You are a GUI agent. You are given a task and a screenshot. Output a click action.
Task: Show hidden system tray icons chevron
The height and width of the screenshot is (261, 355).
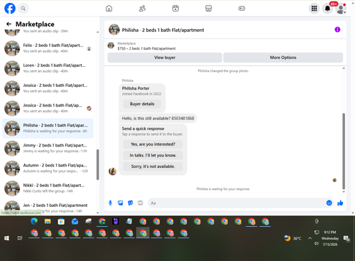click(310, 238)
